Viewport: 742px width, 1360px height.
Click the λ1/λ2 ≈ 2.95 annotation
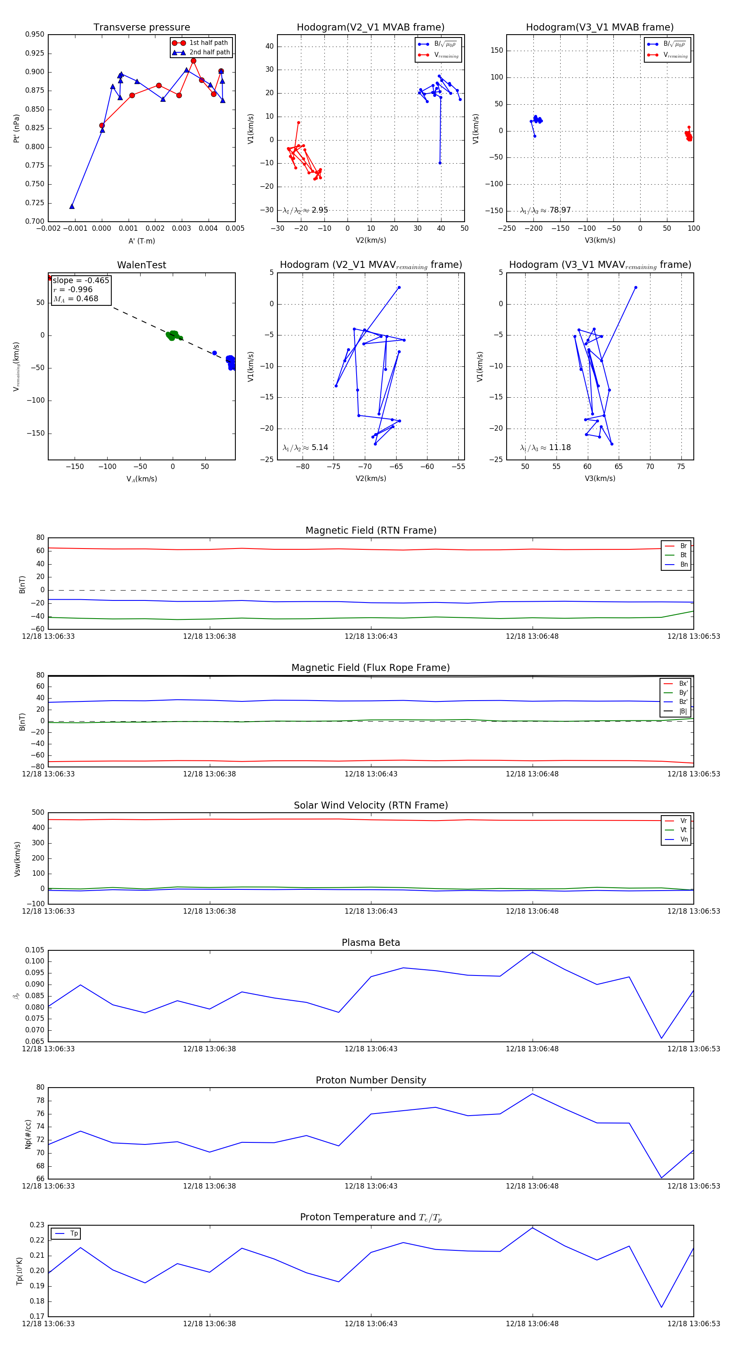tap(305, 210)
